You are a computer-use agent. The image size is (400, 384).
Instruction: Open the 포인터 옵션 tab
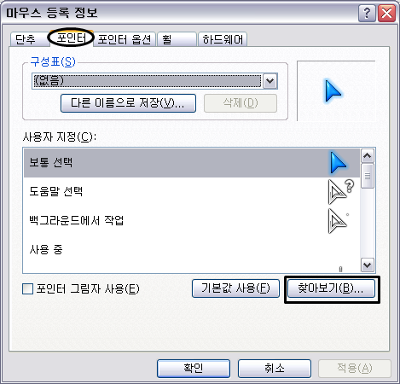[125, 39]
